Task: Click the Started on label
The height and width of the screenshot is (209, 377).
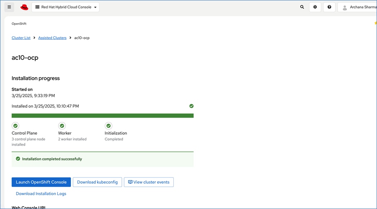Action: pos(22,89)
